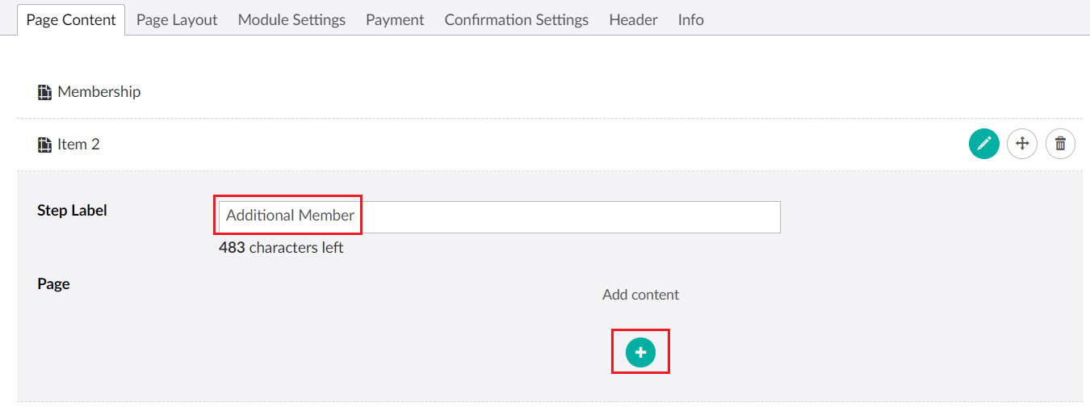Screen dimensions: 1090x407
Task: Click the 483 characters left counter
Action: (x=281, y=248)
